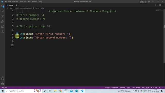Open the Go menu

coord(25,2)
